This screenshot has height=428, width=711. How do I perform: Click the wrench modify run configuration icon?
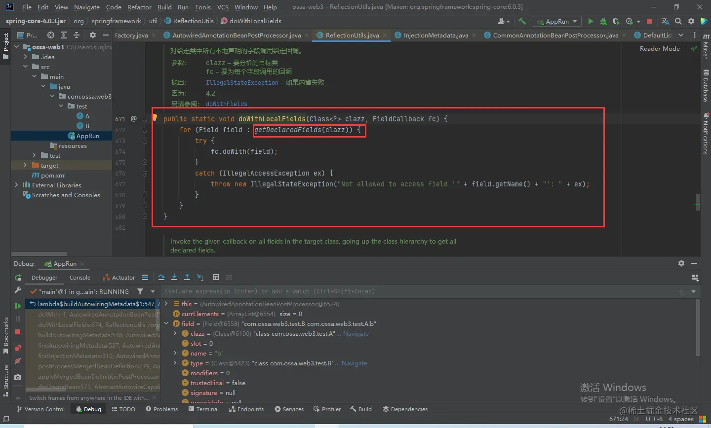click(18, 290)
